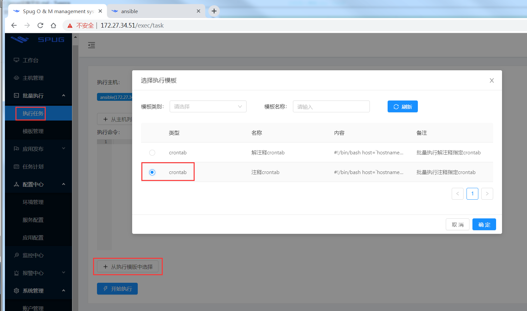Open 监控中心 in the sidebar

38,255
